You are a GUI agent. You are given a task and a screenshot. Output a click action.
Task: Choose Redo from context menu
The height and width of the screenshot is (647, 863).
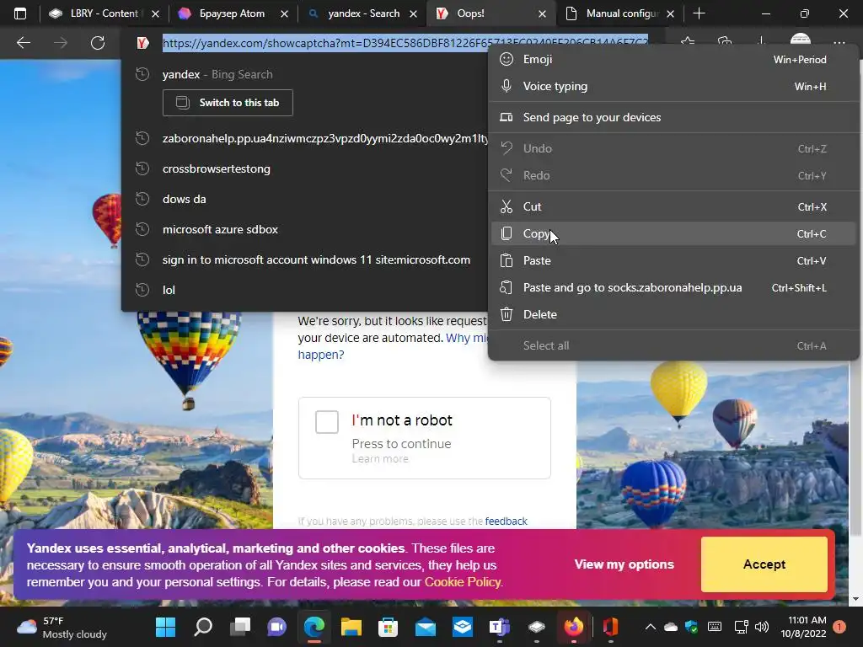[x=673, y=175]
